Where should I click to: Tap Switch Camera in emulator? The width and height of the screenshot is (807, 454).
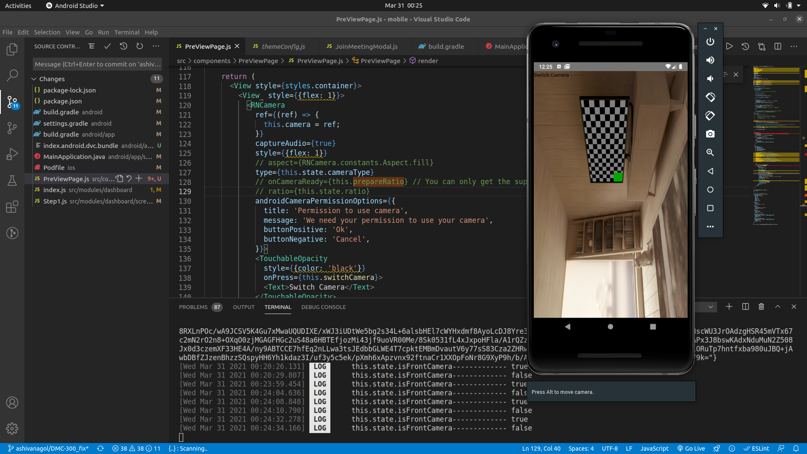pyautogui.click(x=551, y=75)
